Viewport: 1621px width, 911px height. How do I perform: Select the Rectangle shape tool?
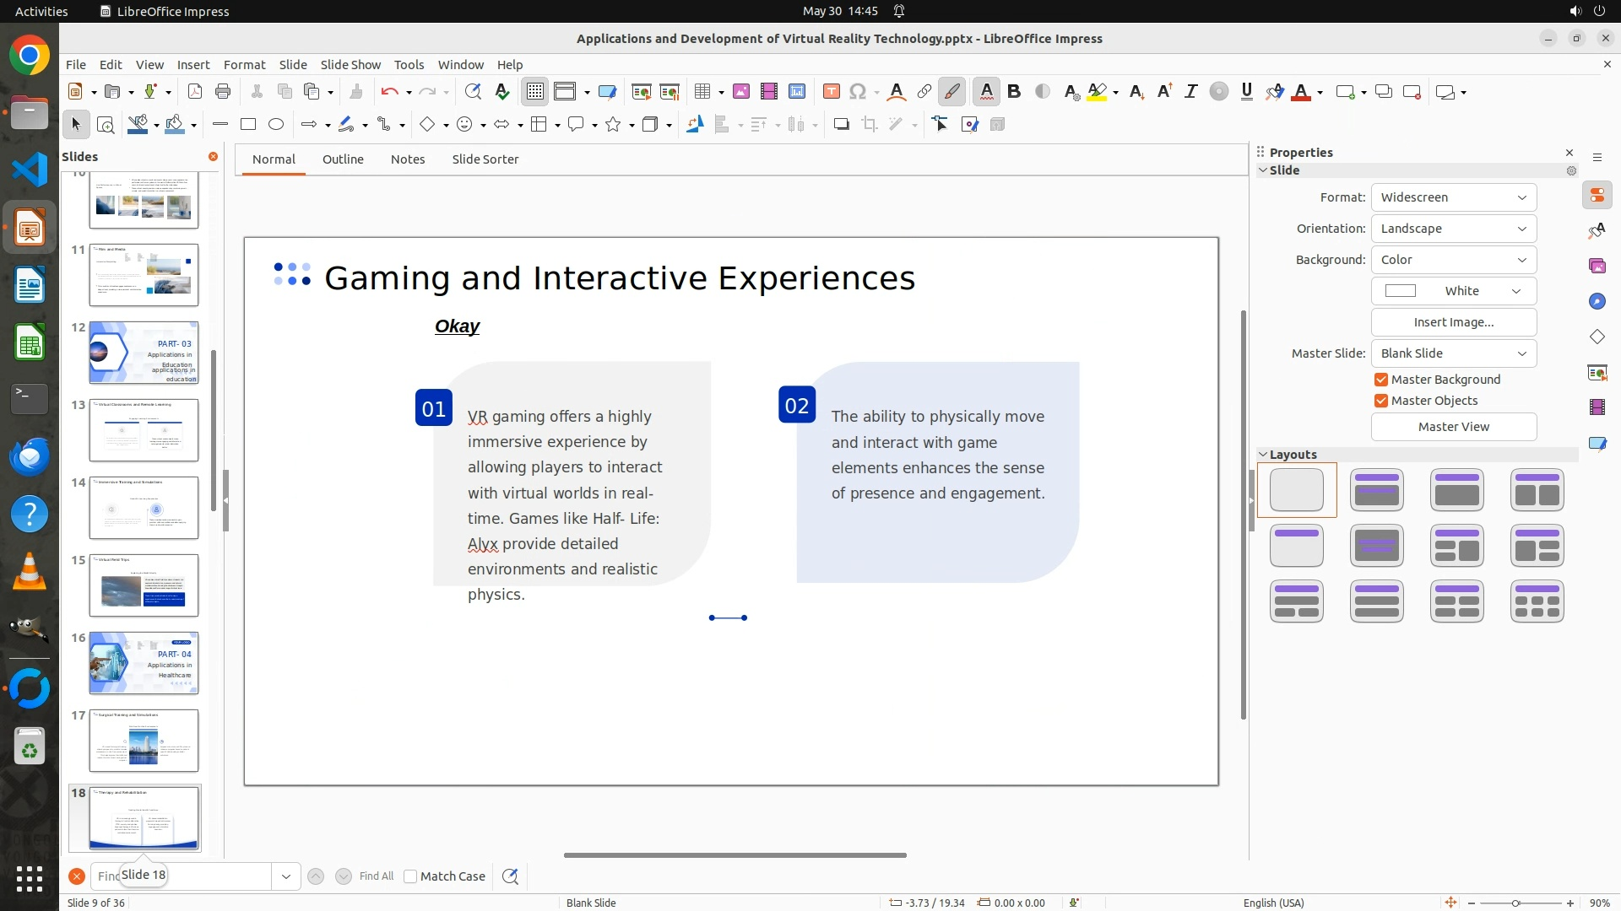pyautogui.click(x=248, y=125)
